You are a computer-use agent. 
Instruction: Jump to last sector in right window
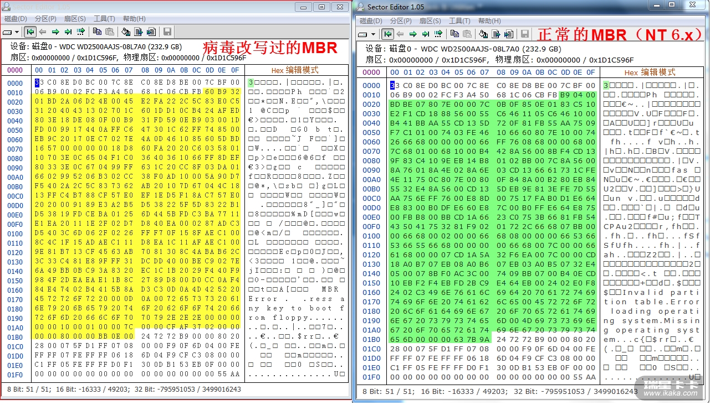click(x=426, y=34)
